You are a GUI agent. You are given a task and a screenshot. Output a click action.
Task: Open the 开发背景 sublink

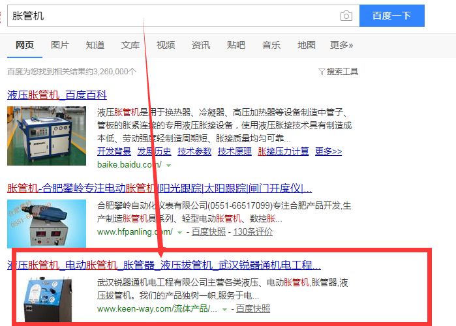[114, 151]
